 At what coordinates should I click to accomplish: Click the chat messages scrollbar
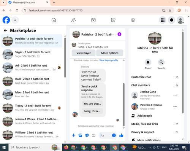[123, 105]
